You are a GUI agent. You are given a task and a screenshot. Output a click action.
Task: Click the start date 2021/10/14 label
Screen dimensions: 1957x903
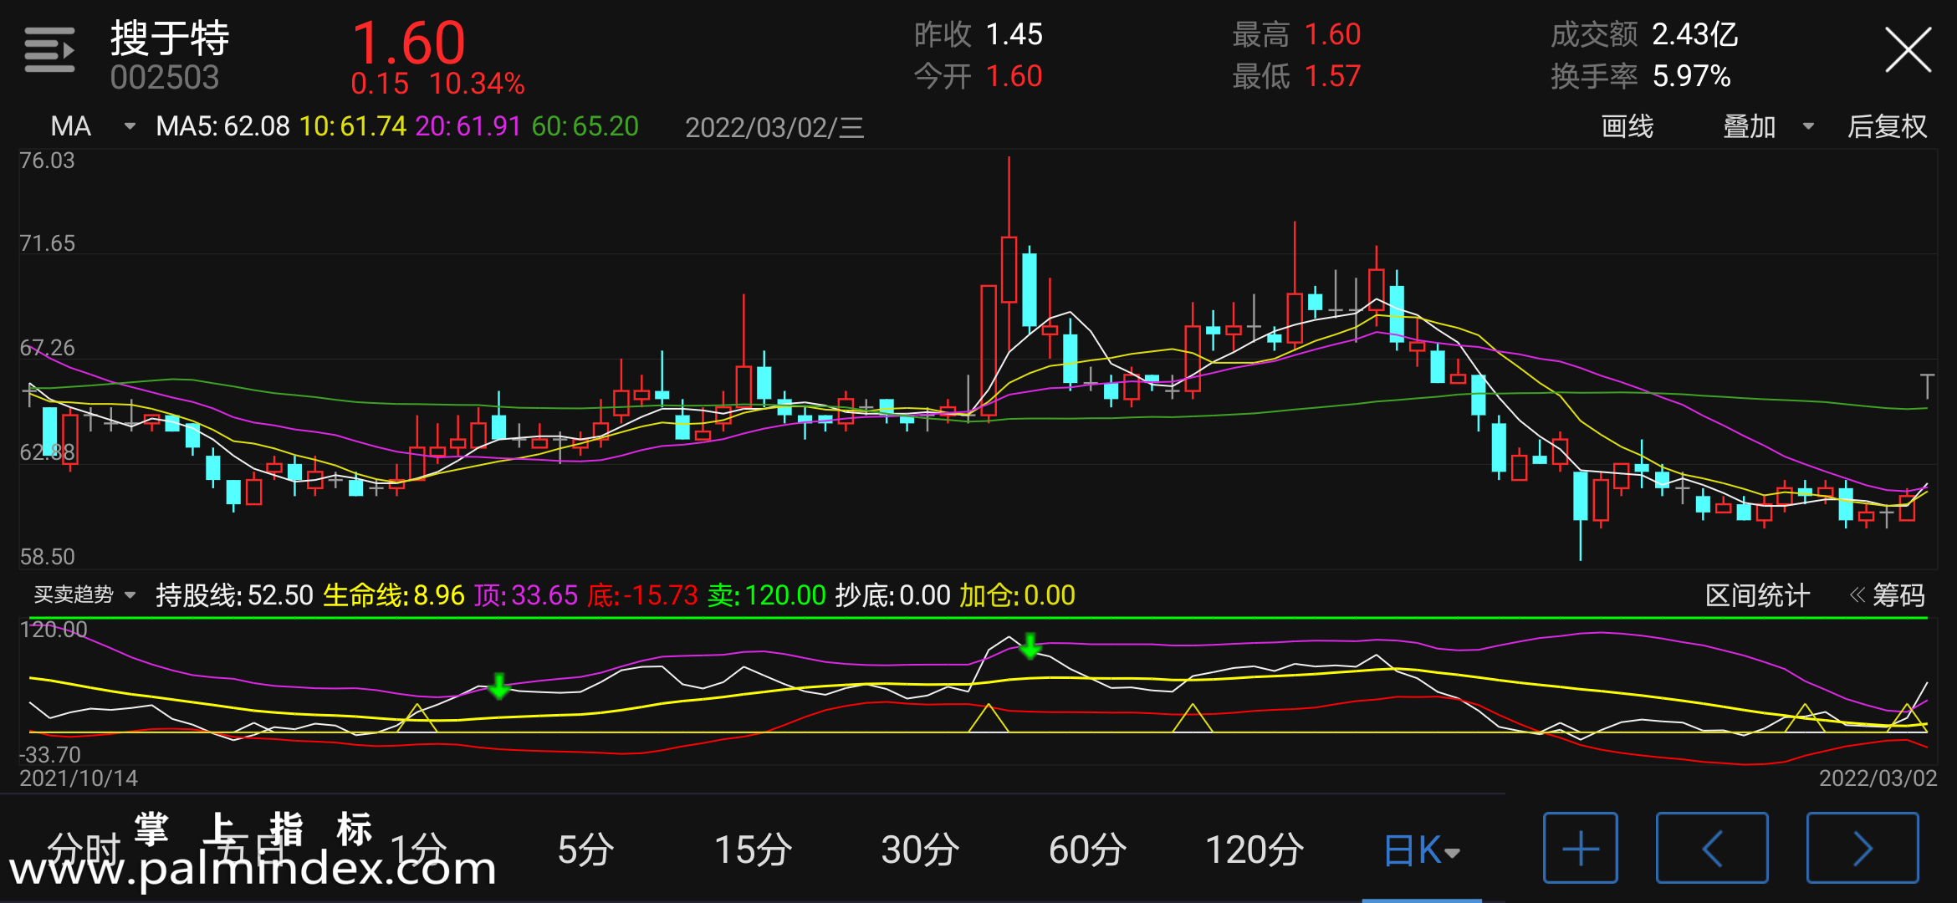(79, 778)
